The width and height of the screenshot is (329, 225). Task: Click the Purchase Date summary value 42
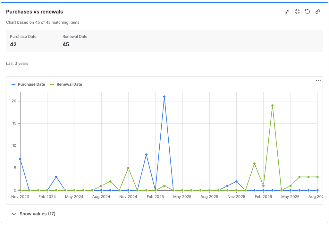coord(13,44)
